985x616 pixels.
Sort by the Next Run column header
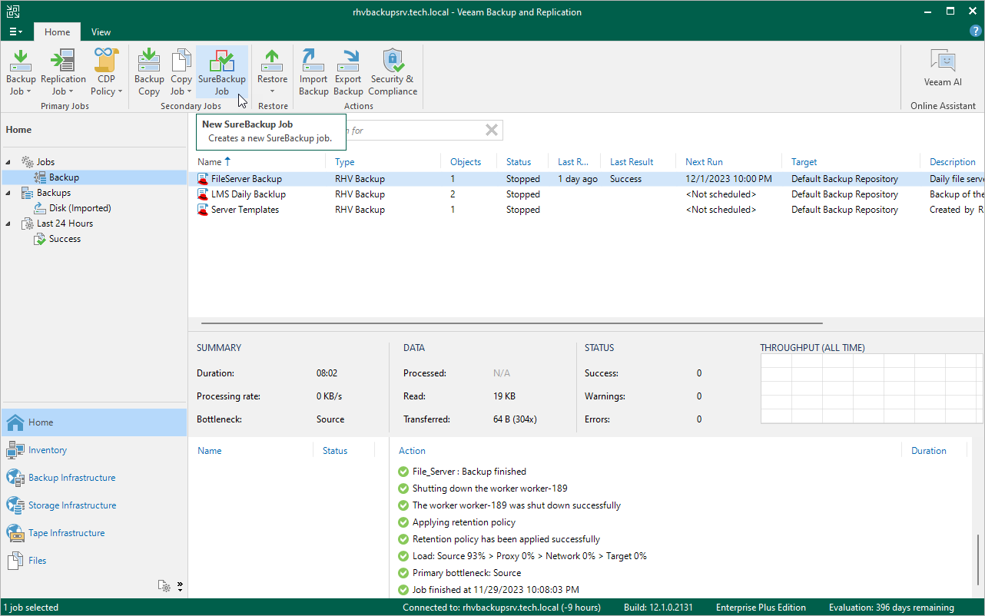tap(704, 162)
